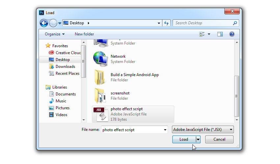Click the sidebar scroll down arrow
The width and height of the screenshot is (280, 164).
tap(84, 120)
